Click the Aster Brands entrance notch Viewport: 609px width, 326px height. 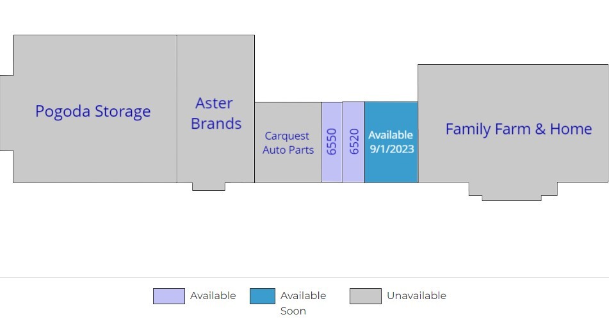tap(209, 186)
